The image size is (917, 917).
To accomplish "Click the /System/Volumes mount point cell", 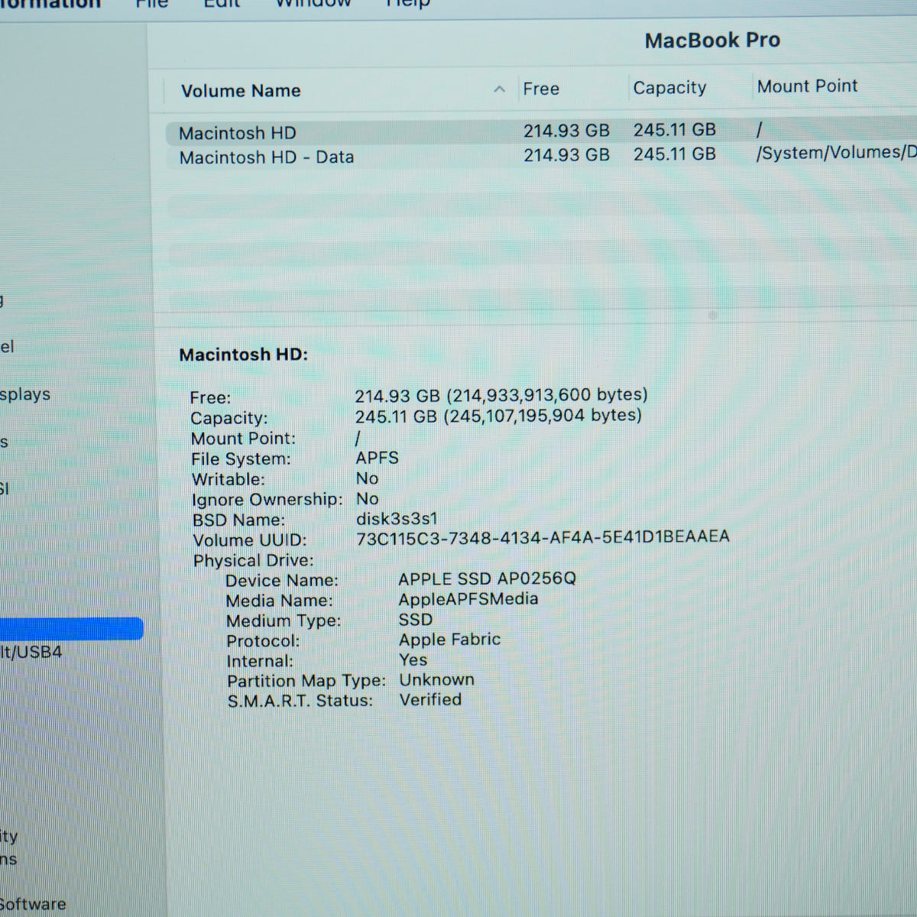I will 836,152.
